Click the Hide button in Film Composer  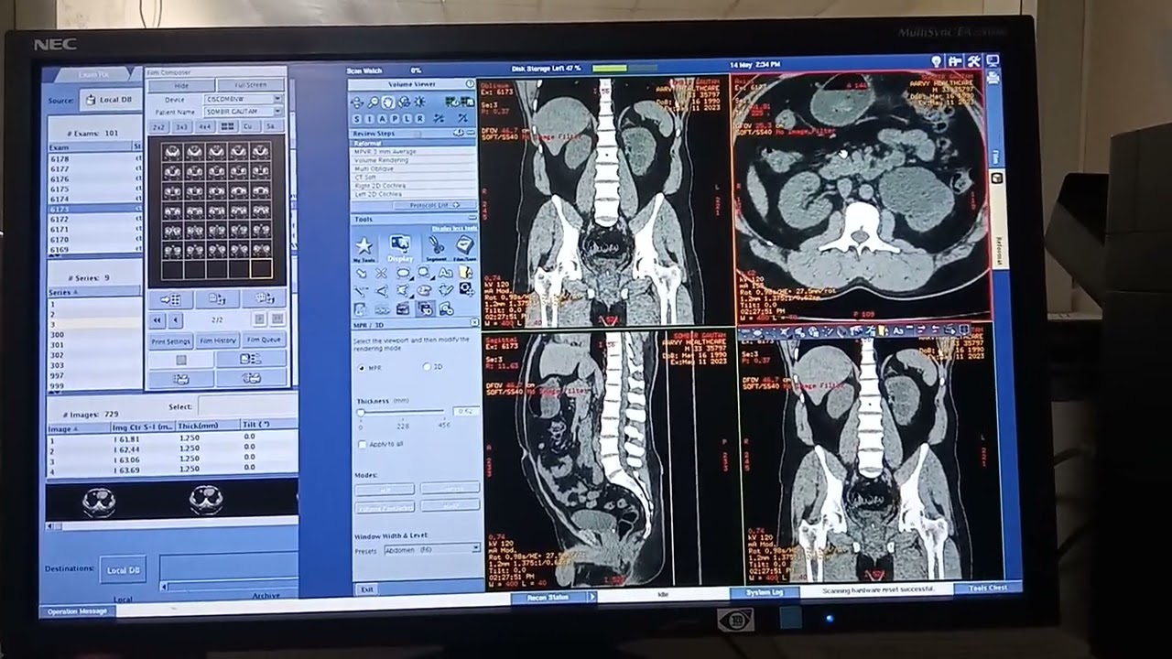click(x=180, y=85)
